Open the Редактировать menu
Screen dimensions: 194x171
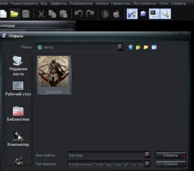click(x=24, y=3)
